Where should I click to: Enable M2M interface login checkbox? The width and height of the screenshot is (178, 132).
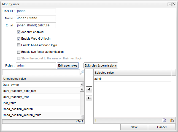19,45
